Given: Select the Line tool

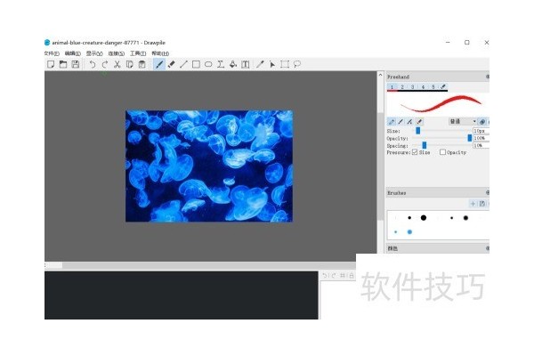Looking at the screenshot, I should click(x=183, y=64).
